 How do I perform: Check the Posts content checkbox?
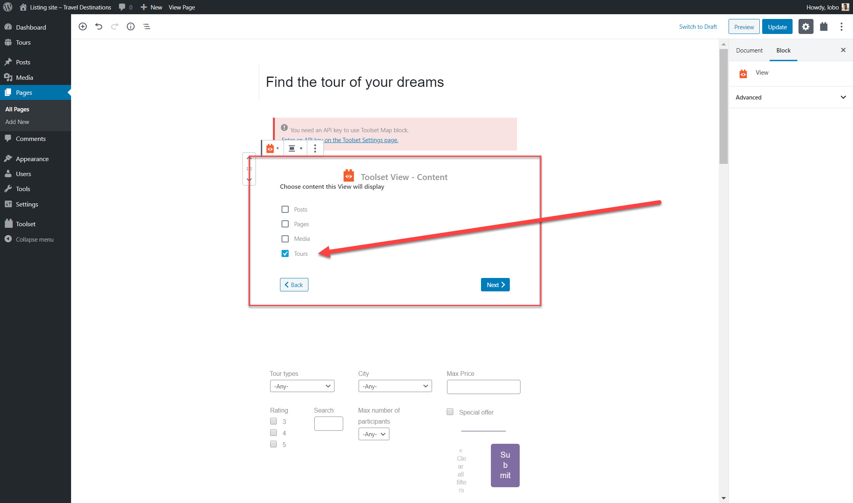[x=285, y=209]
